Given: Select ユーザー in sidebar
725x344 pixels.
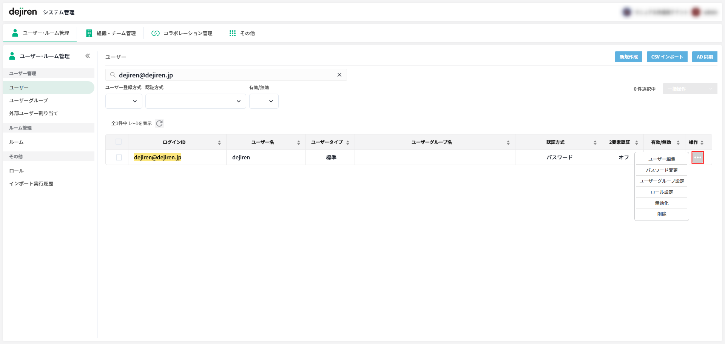Looking at the screenshot, I should pos(49,88).
